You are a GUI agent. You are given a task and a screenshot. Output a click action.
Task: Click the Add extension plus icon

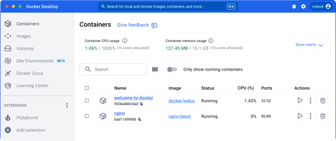pos(8,130)
